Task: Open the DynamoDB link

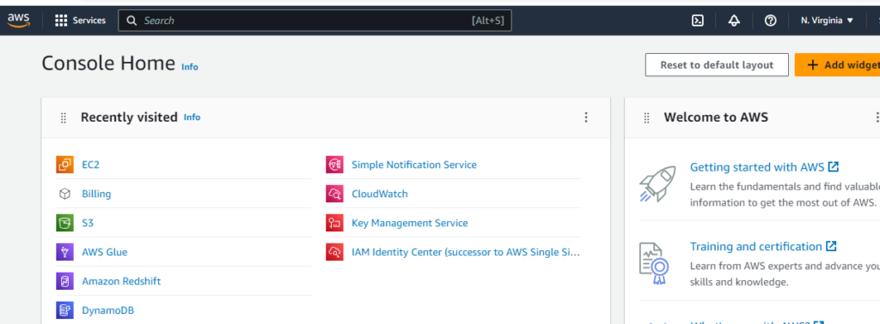Action: [x=107, y=310]
